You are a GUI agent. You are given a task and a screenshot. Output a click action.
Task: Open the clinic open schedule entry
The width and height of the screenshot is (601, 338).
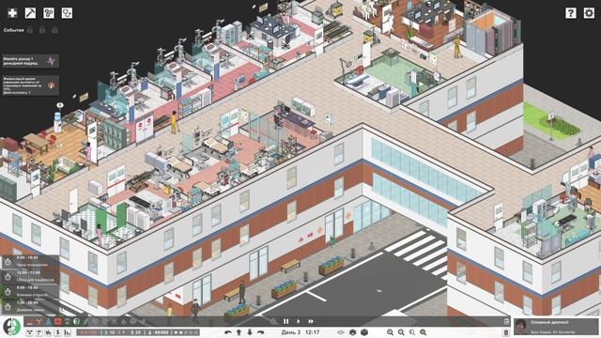pyautogui.click(x=30, y=292)
